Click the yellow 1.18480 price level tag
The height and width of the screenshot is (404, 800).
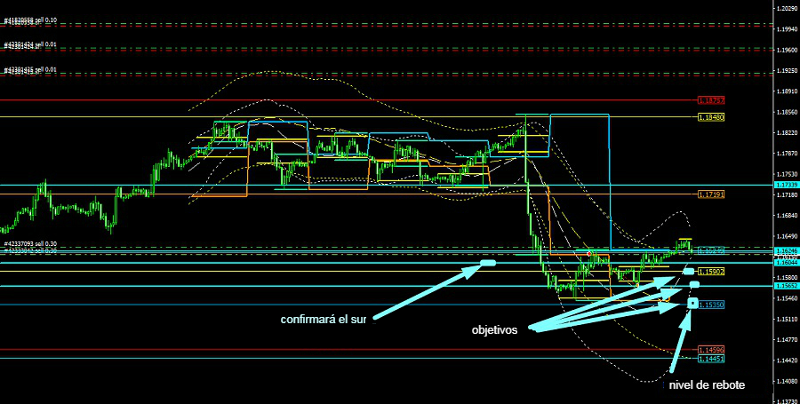pos(711,116)
